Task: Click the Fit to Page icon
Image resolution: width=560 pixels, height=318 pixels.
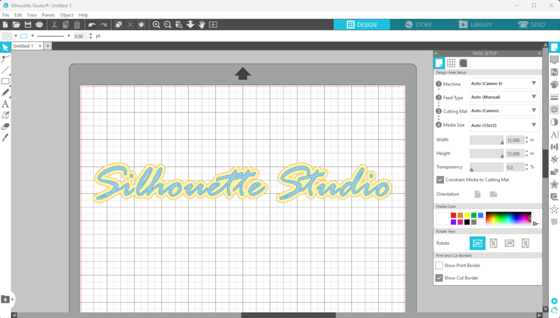Action: (213, 25)
